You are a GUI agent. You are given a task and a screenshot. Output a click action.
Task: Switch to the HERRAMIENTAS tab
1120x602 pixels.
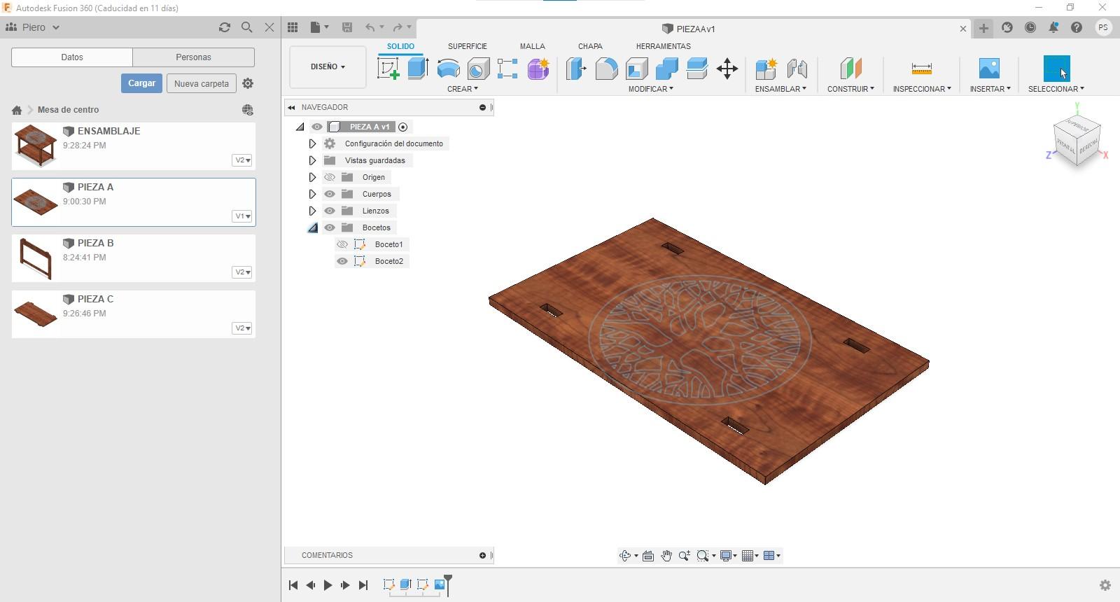click(x=664, y=46)
